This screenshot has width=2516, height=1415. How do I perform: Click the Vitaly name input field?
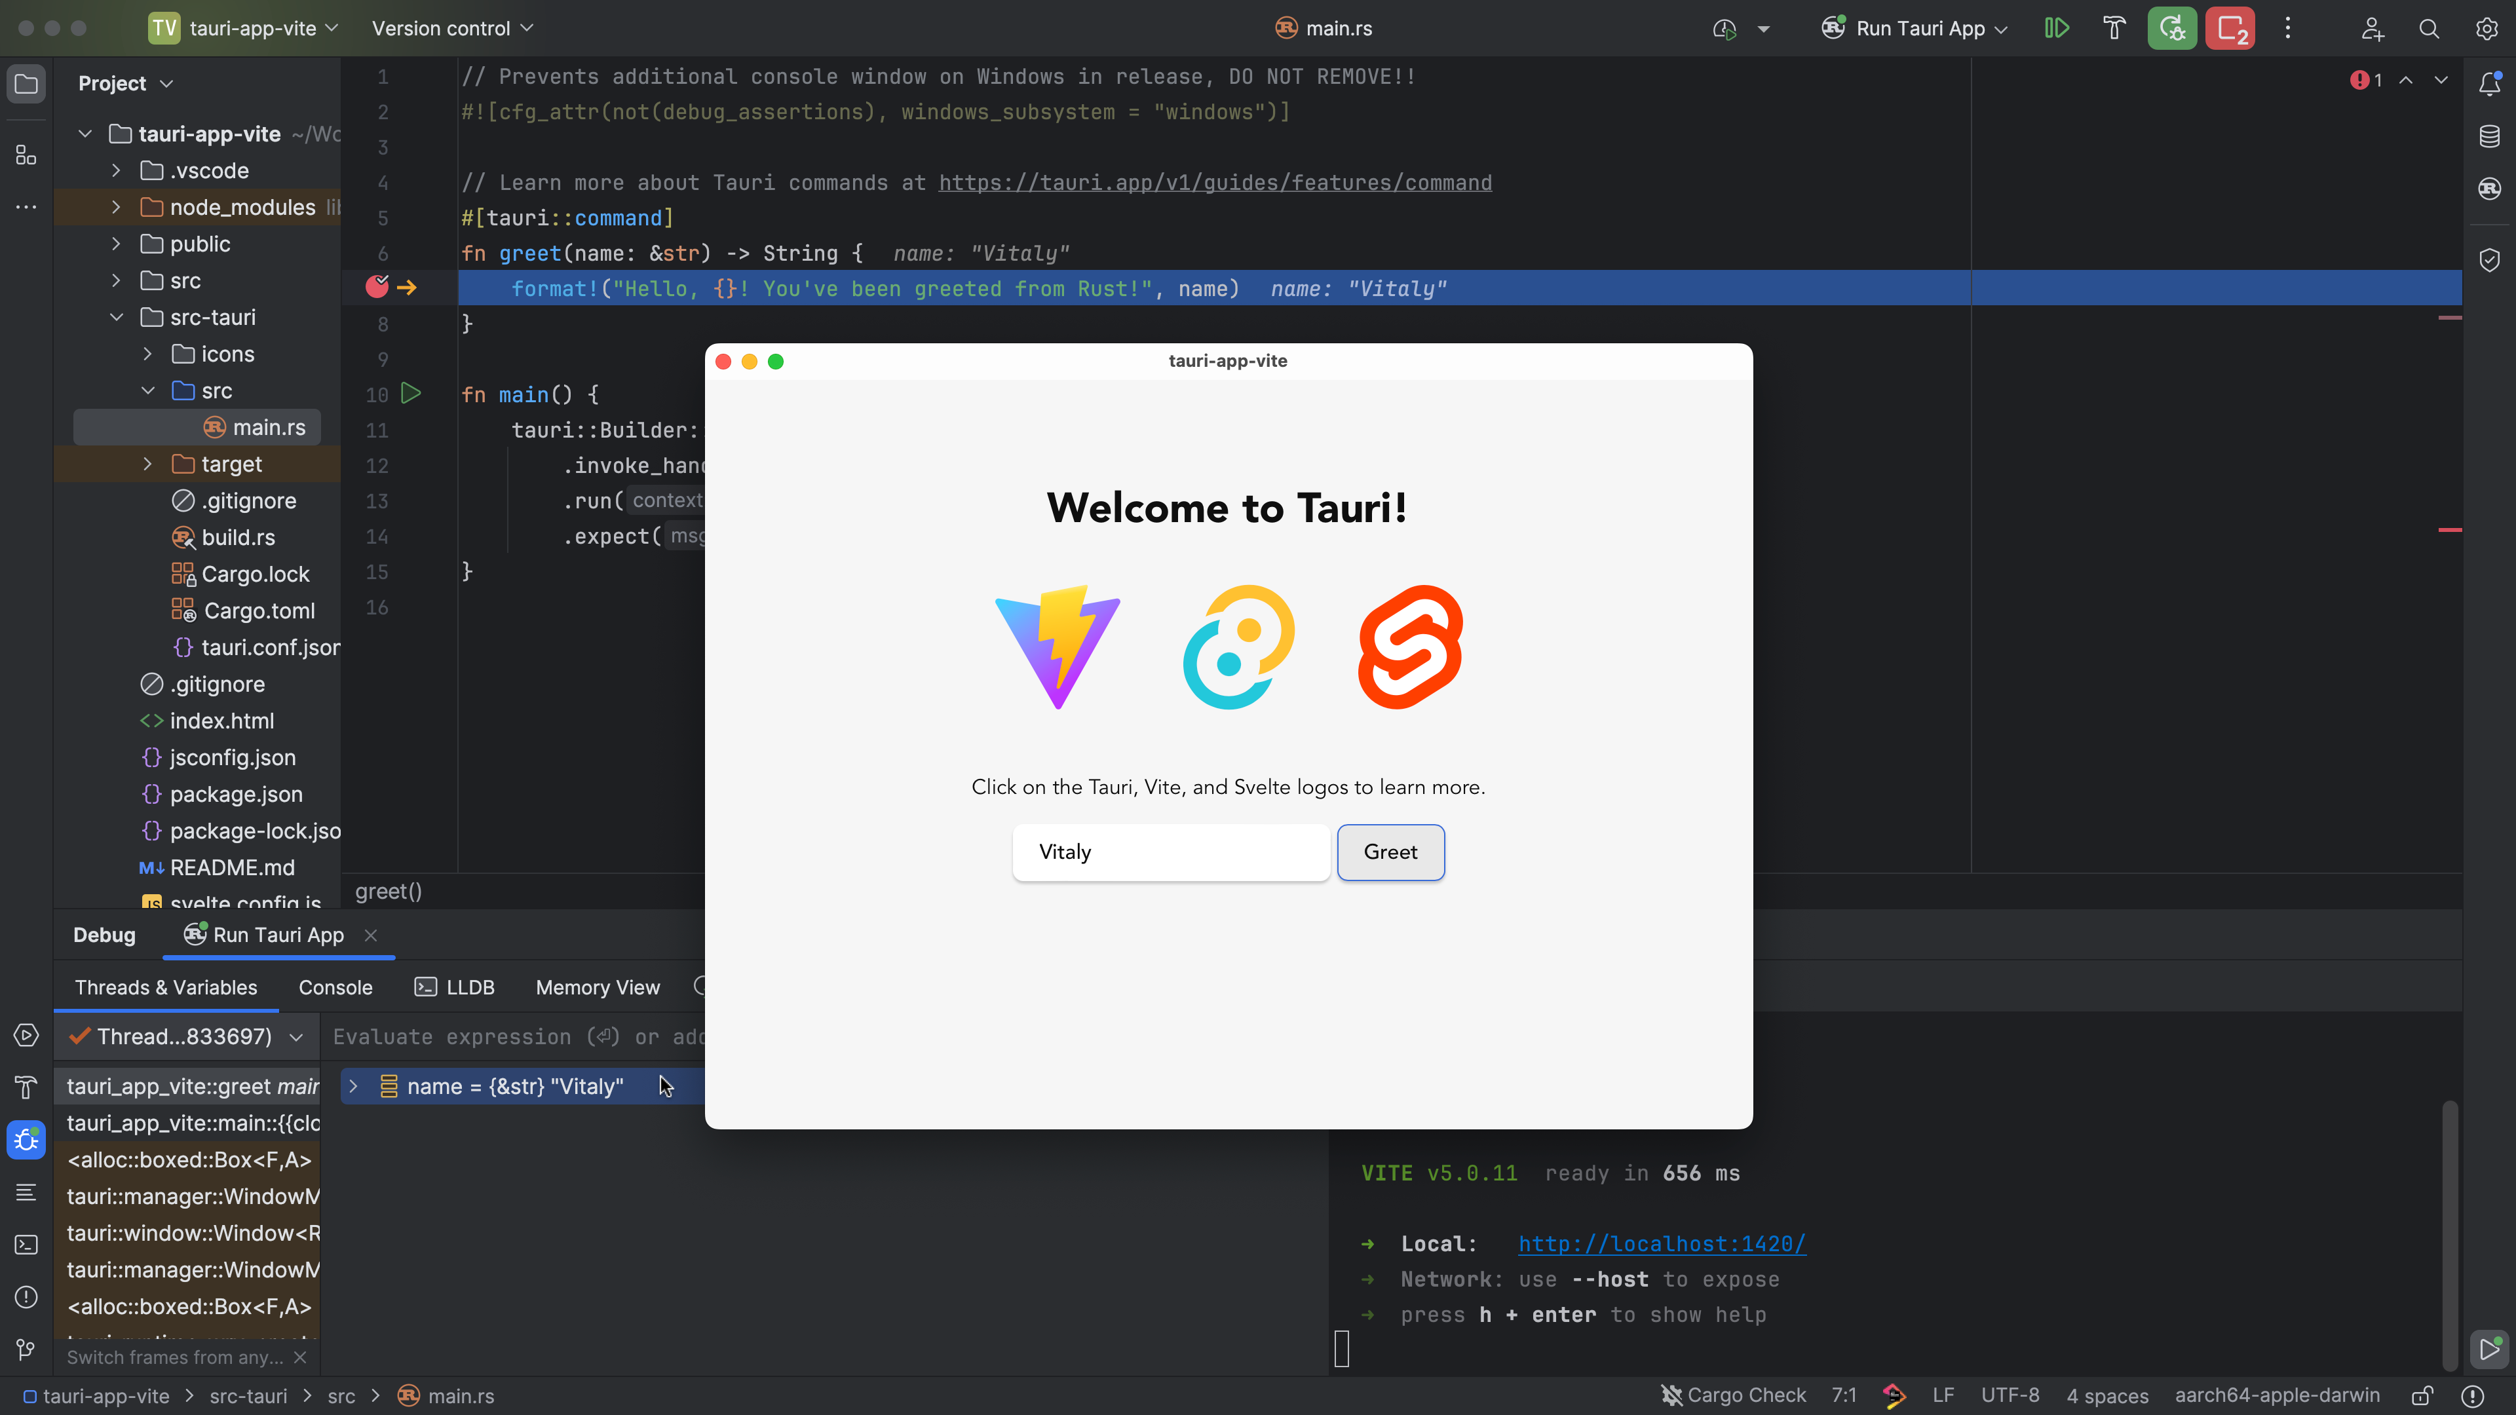[1171, 852]
